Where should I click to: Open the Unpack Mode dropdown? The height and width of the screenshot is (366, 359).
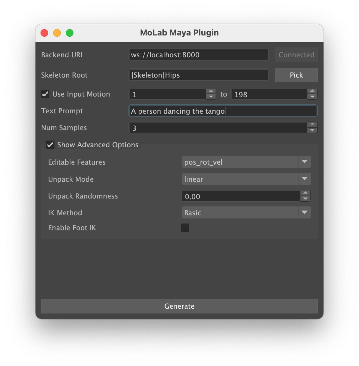pyautogui.click(x=246, y=179)
